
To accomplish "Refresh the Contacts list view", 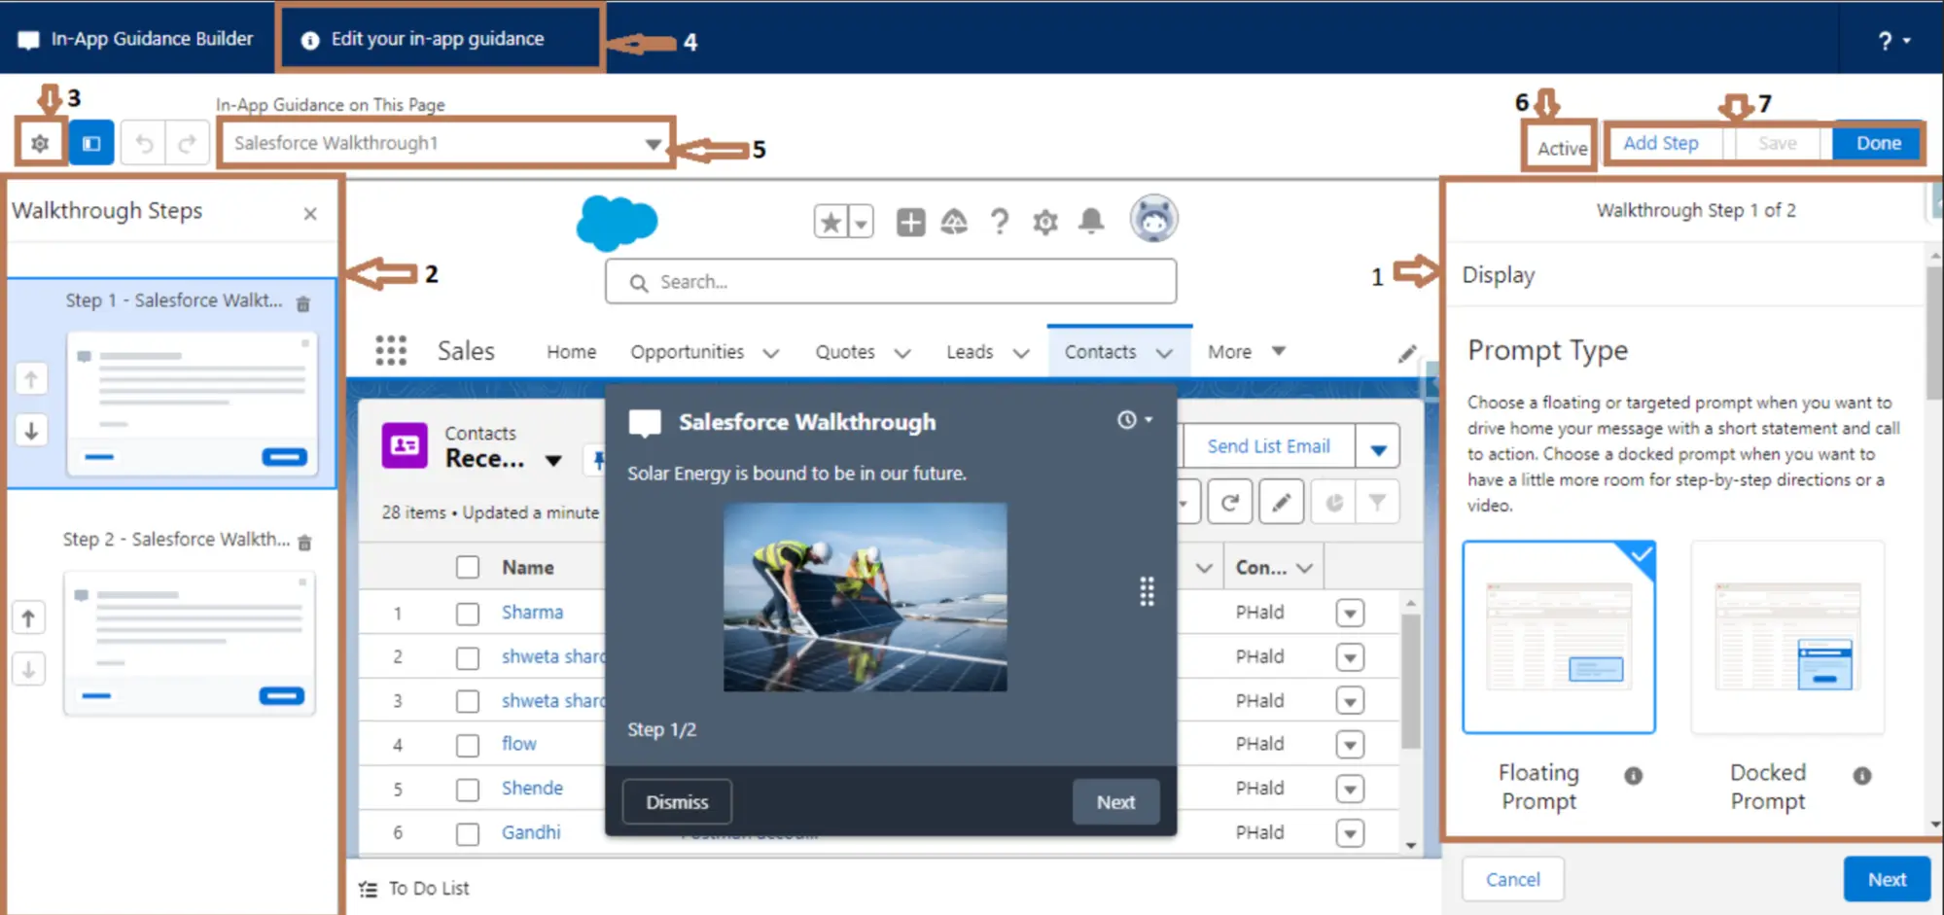I will click(x=1229, y=502).
